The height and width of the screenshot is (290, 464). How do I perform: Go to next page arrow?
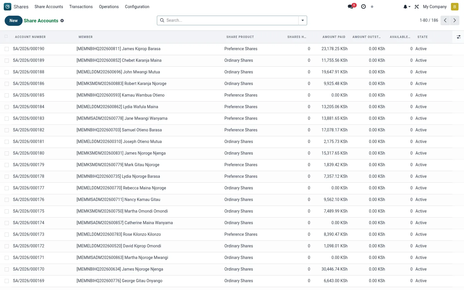click(x=454, y=20)
